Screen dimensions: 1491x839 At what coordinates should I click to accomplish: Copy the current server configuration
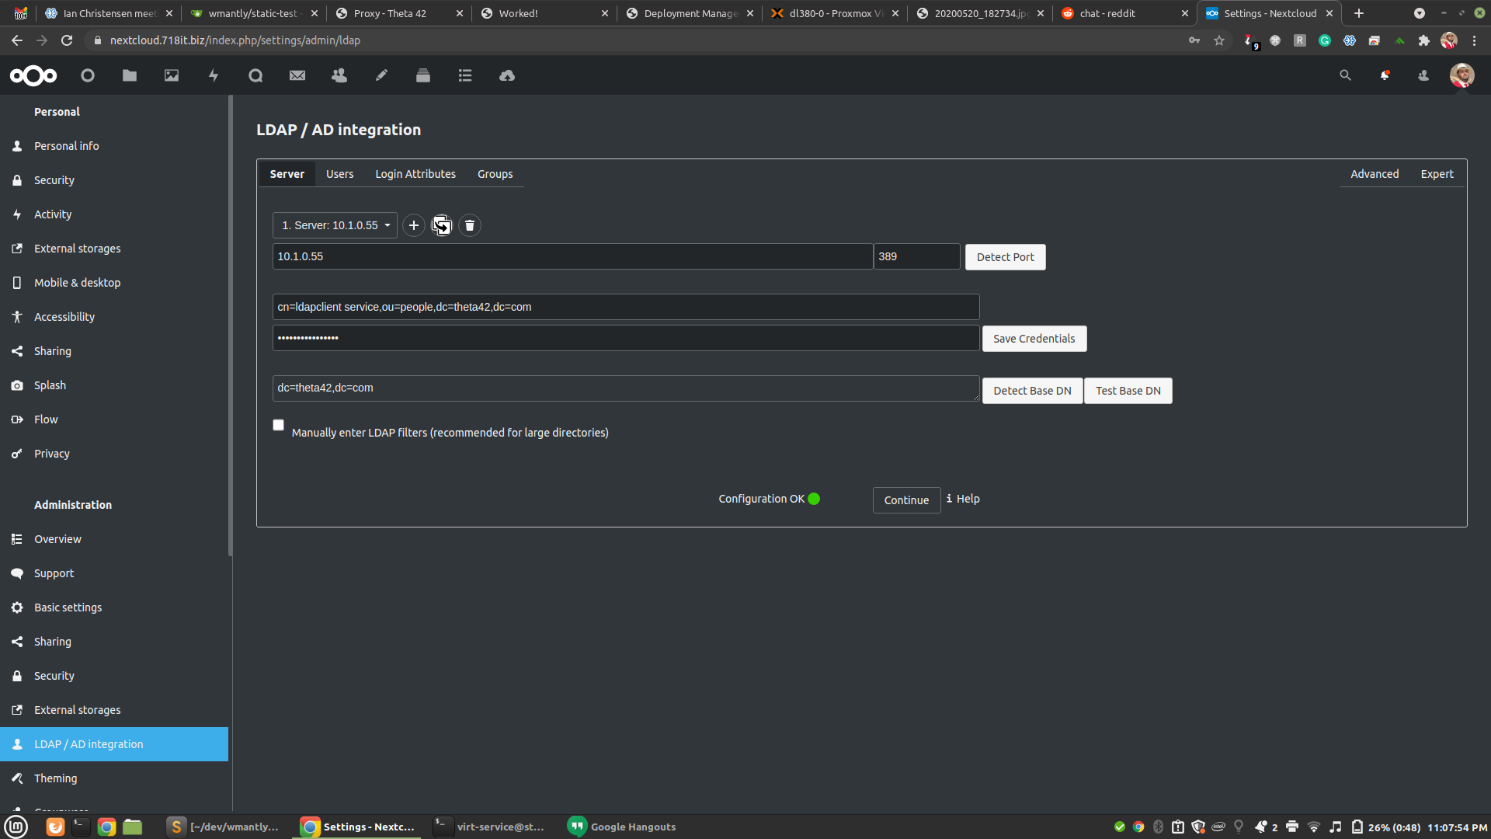pyautogui.click(x=442, y=225)
